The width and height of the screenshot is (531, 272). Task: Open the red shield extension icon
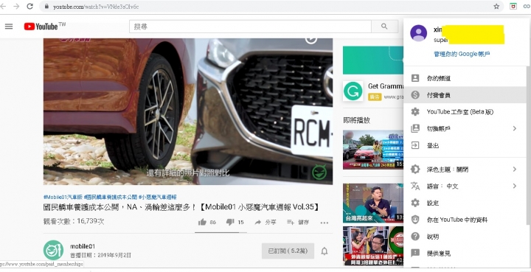[513, 7]
